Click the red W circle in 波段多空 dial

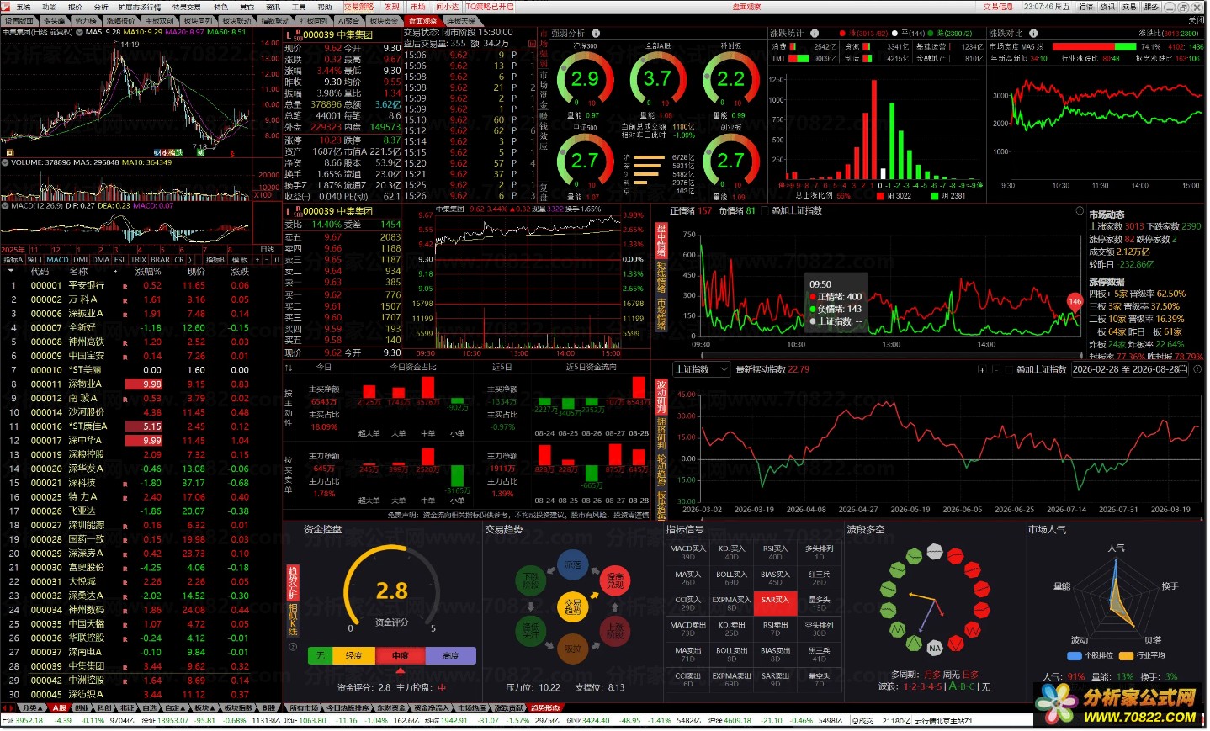(973, 630)
